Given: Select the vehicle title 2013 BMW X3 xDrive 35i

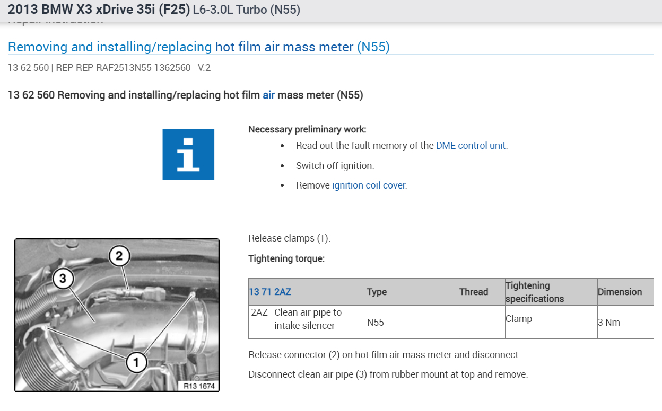Looking at the screenshot, I should click(99, 10).
